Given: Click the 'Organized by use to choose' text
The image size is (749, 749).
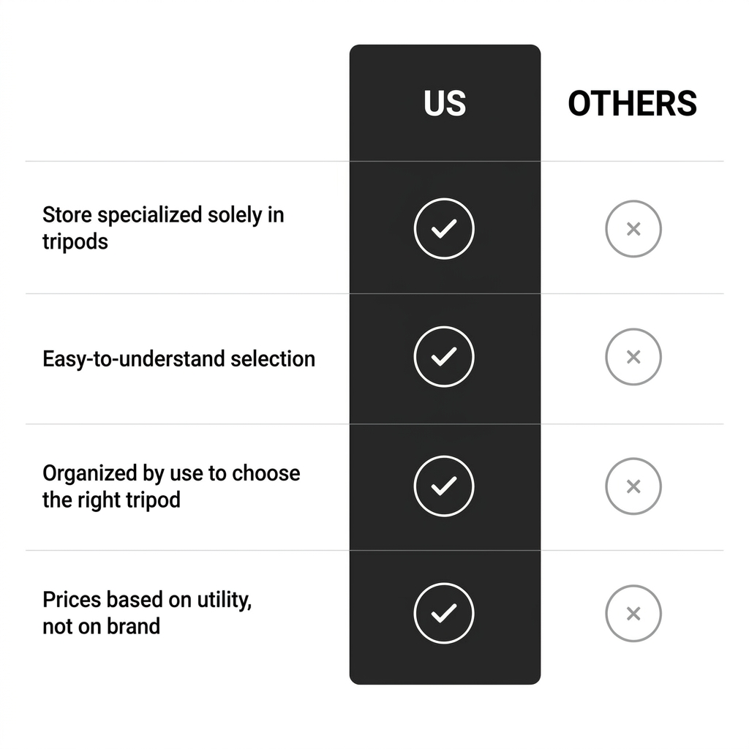Looking at the screenshot, I should tap(171, 473).
